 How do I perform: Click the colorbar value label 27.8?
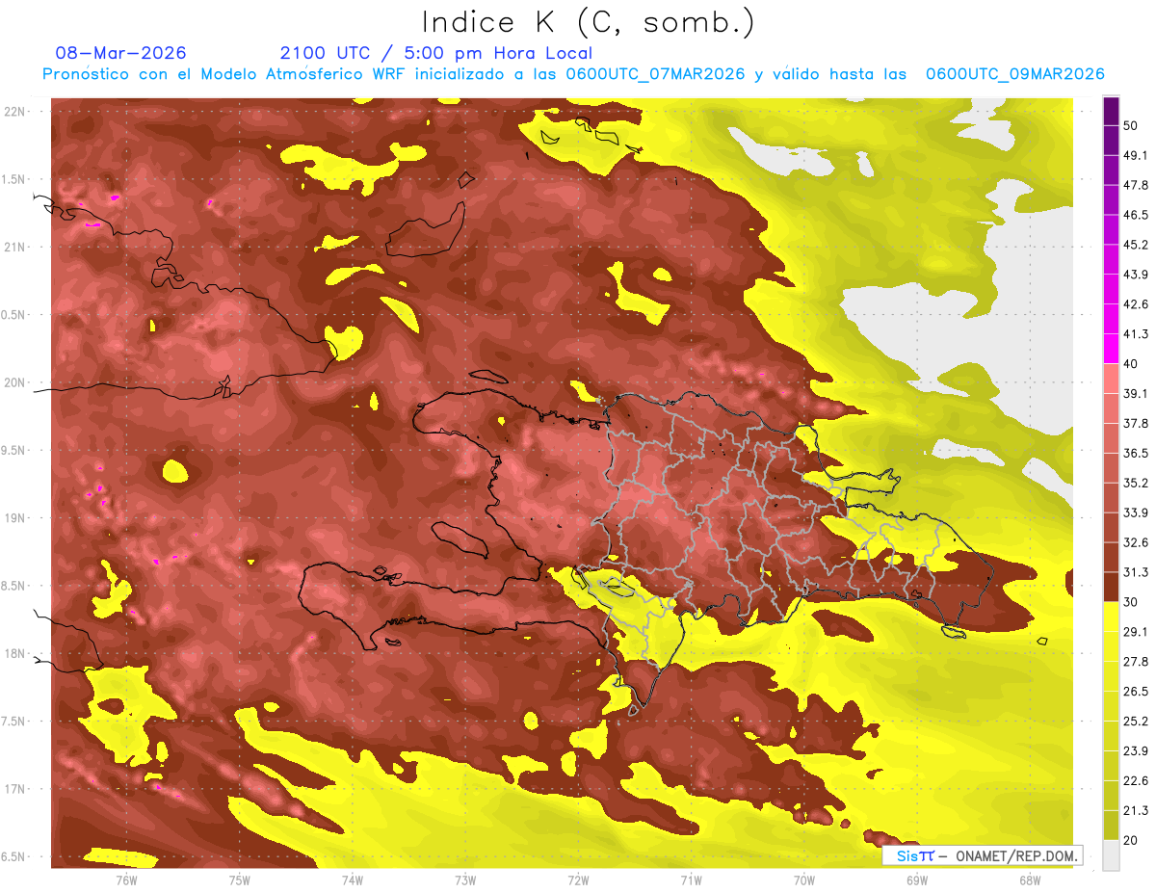pos(1135,662)
